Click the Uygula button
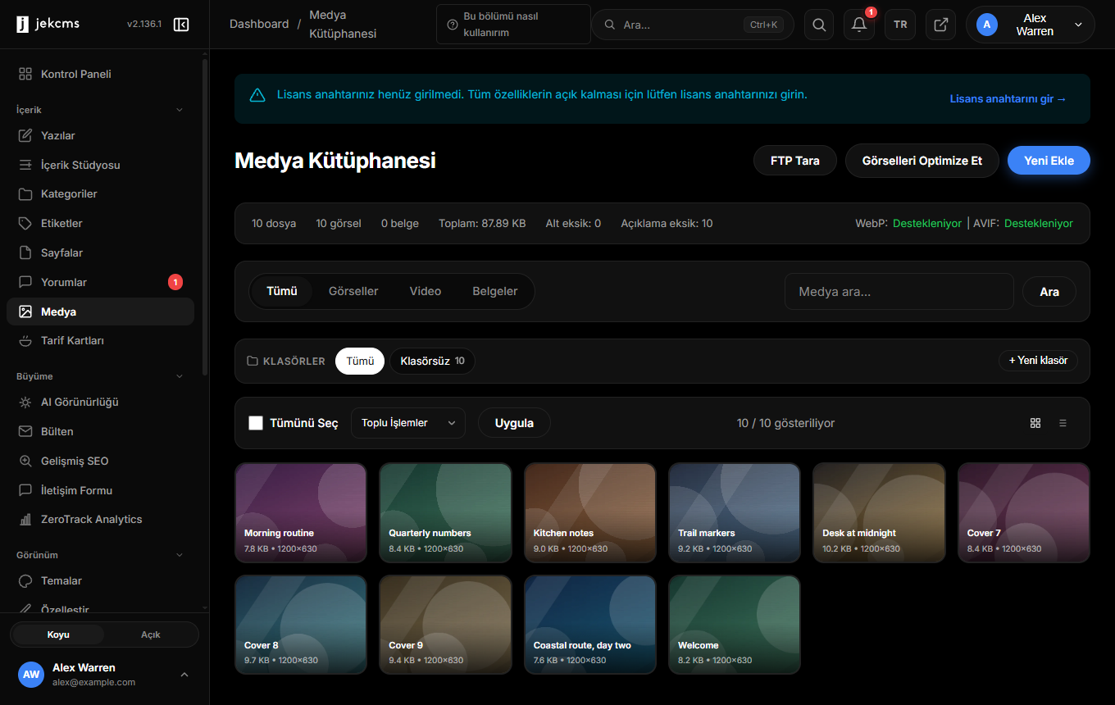The width and height of the screenshot is (1115, 705). click(x=514, y=423)
